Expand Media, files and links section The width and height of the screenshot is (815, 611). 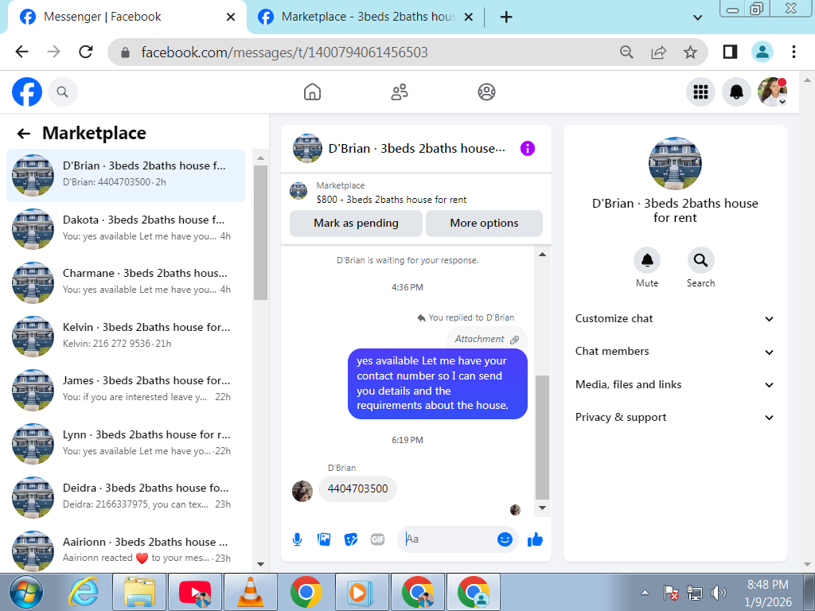click(x=675, y=385)
